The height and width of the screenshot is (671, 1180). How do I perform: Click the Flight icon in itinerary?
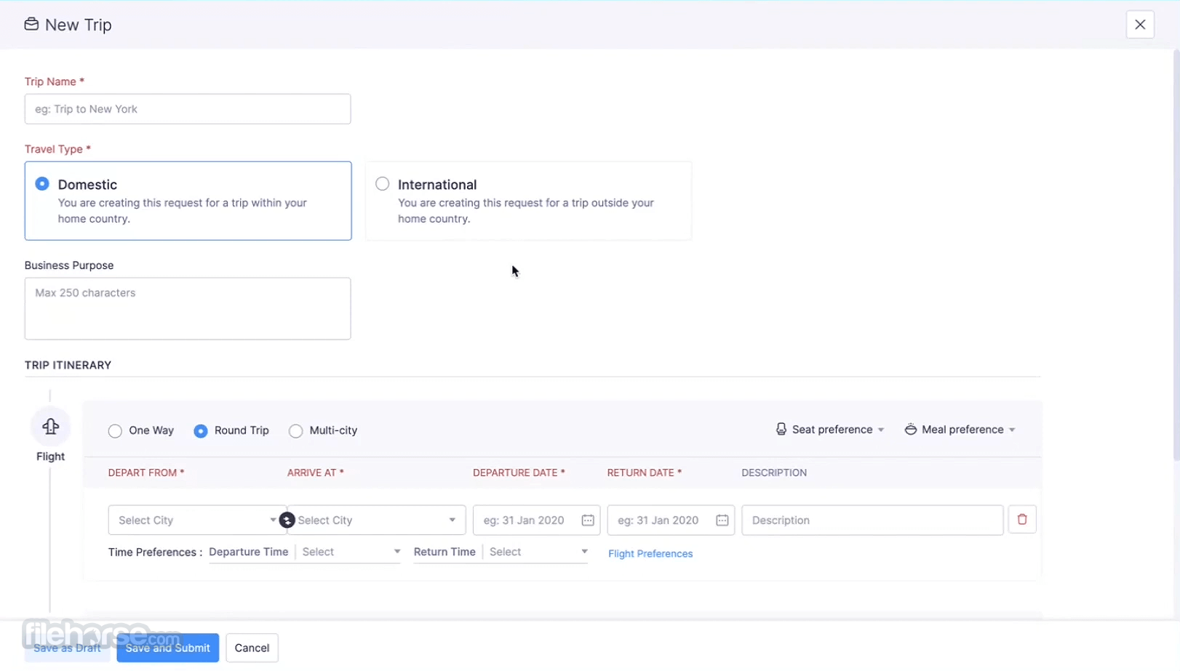pyautogui.click(x=50, y=427)
